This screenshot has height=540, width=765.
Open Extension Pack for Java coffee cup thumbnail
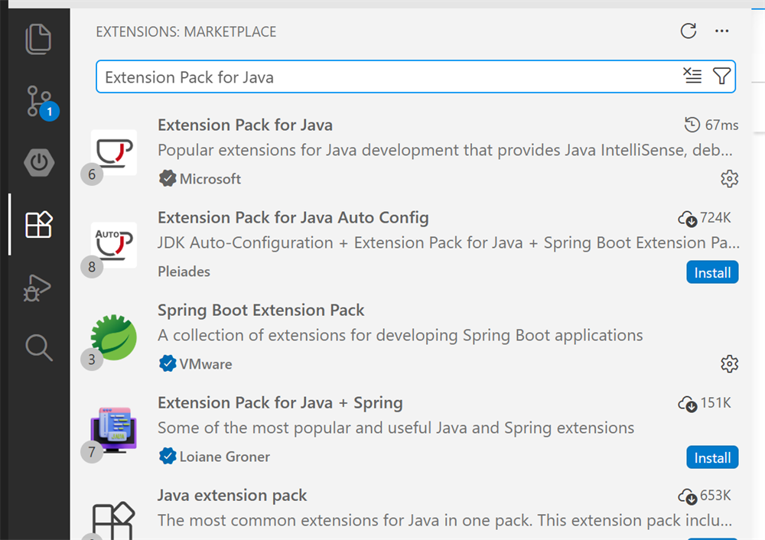pyautogui.click(x=114, y=152)
